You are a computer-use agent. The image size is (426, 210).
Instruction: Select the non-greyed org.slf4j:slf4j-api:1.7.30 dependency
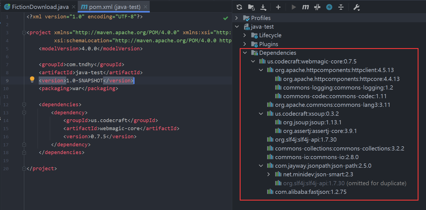click(306, 140)
